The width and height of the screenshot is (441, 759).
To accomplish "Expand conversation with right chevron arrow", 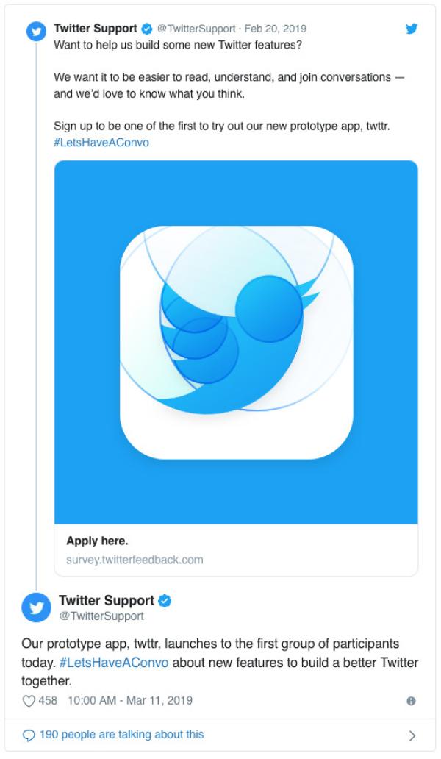I will click(412, 735).
